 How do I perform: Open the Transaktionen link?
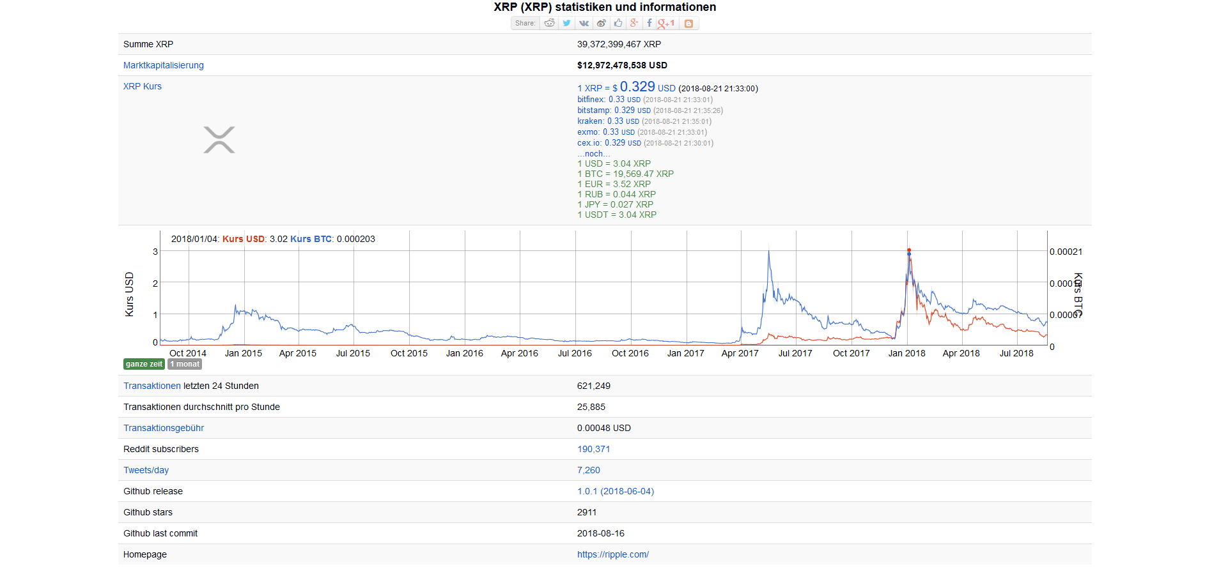(x=152, y=386)
